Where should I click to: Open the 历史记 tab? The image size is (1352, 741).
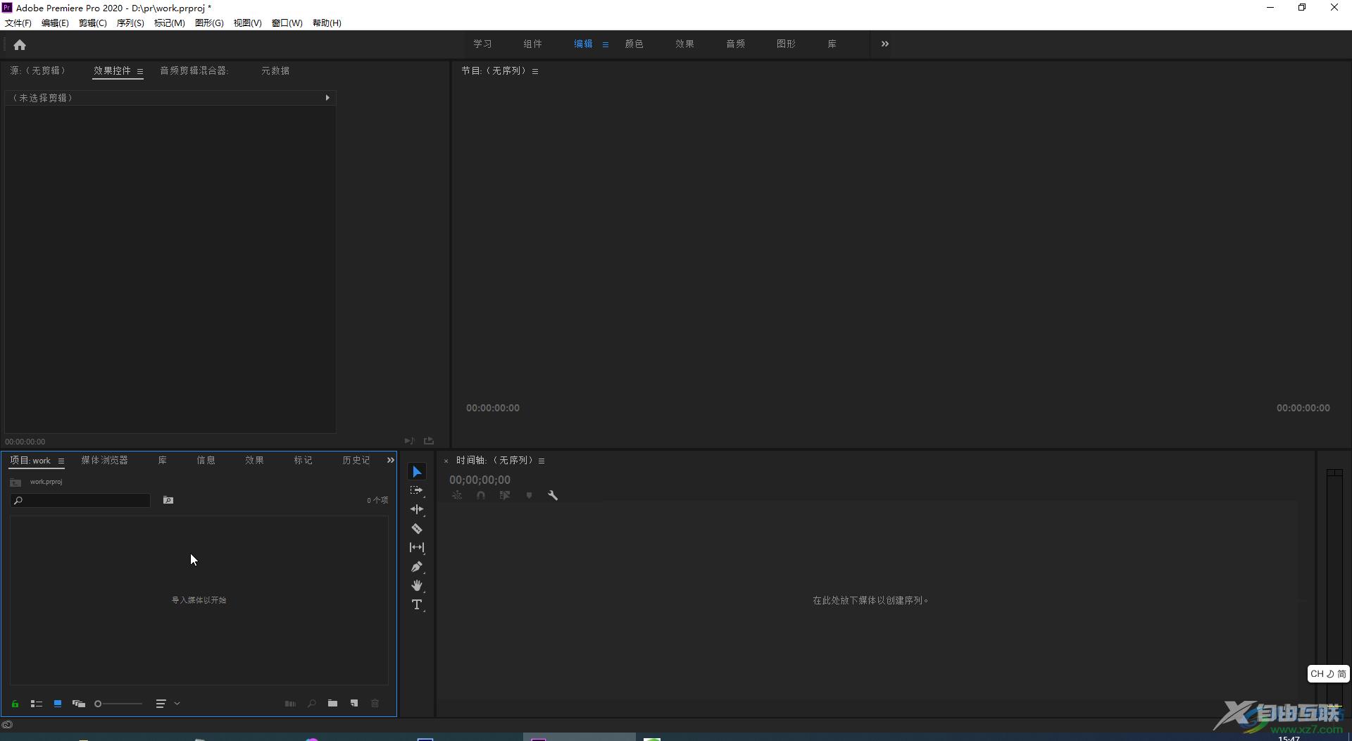[356, 460]
